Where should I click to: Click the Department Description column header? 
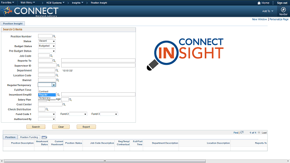[165, 143]
